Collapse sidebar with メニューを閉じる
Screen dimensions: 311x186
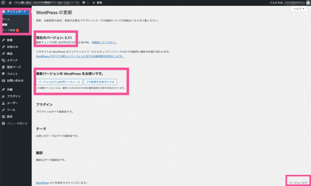click(x=15, y=124)
